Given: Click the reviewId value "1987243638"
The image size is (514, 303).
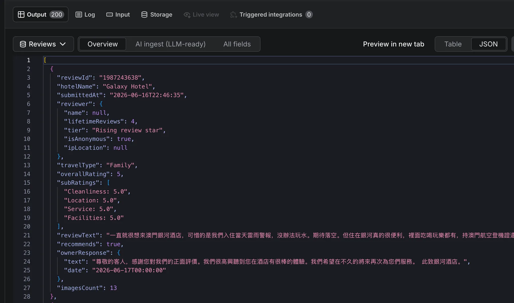Looking at the screenshot, I should point(120,78).
